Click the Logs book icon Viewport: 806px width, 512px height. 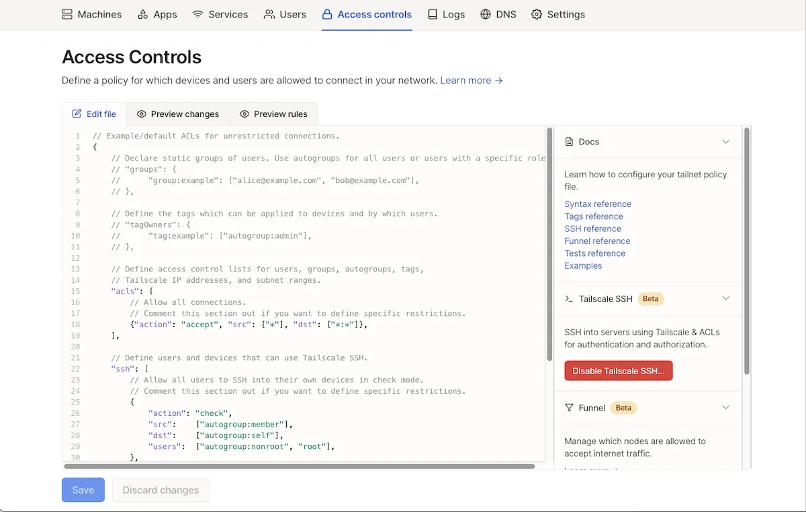pos(433,14)
